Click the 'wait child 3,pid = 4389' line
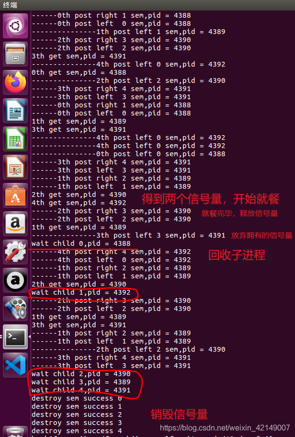Screen dimensions: 295x437 coord(81,382)
